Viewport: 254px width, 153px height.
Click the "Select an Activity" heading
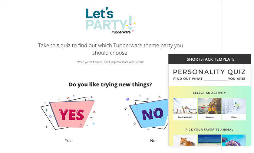pyautogui.click(x=209, y=93)
